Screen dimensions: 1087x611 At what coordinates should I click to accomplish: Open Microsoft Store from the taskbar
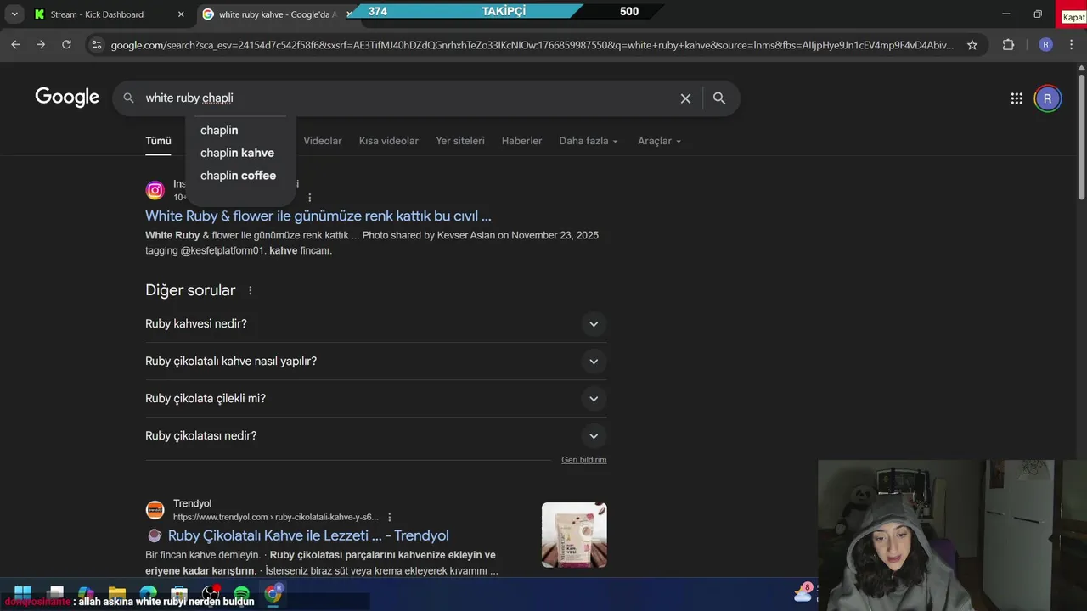(x=179, y=593)
